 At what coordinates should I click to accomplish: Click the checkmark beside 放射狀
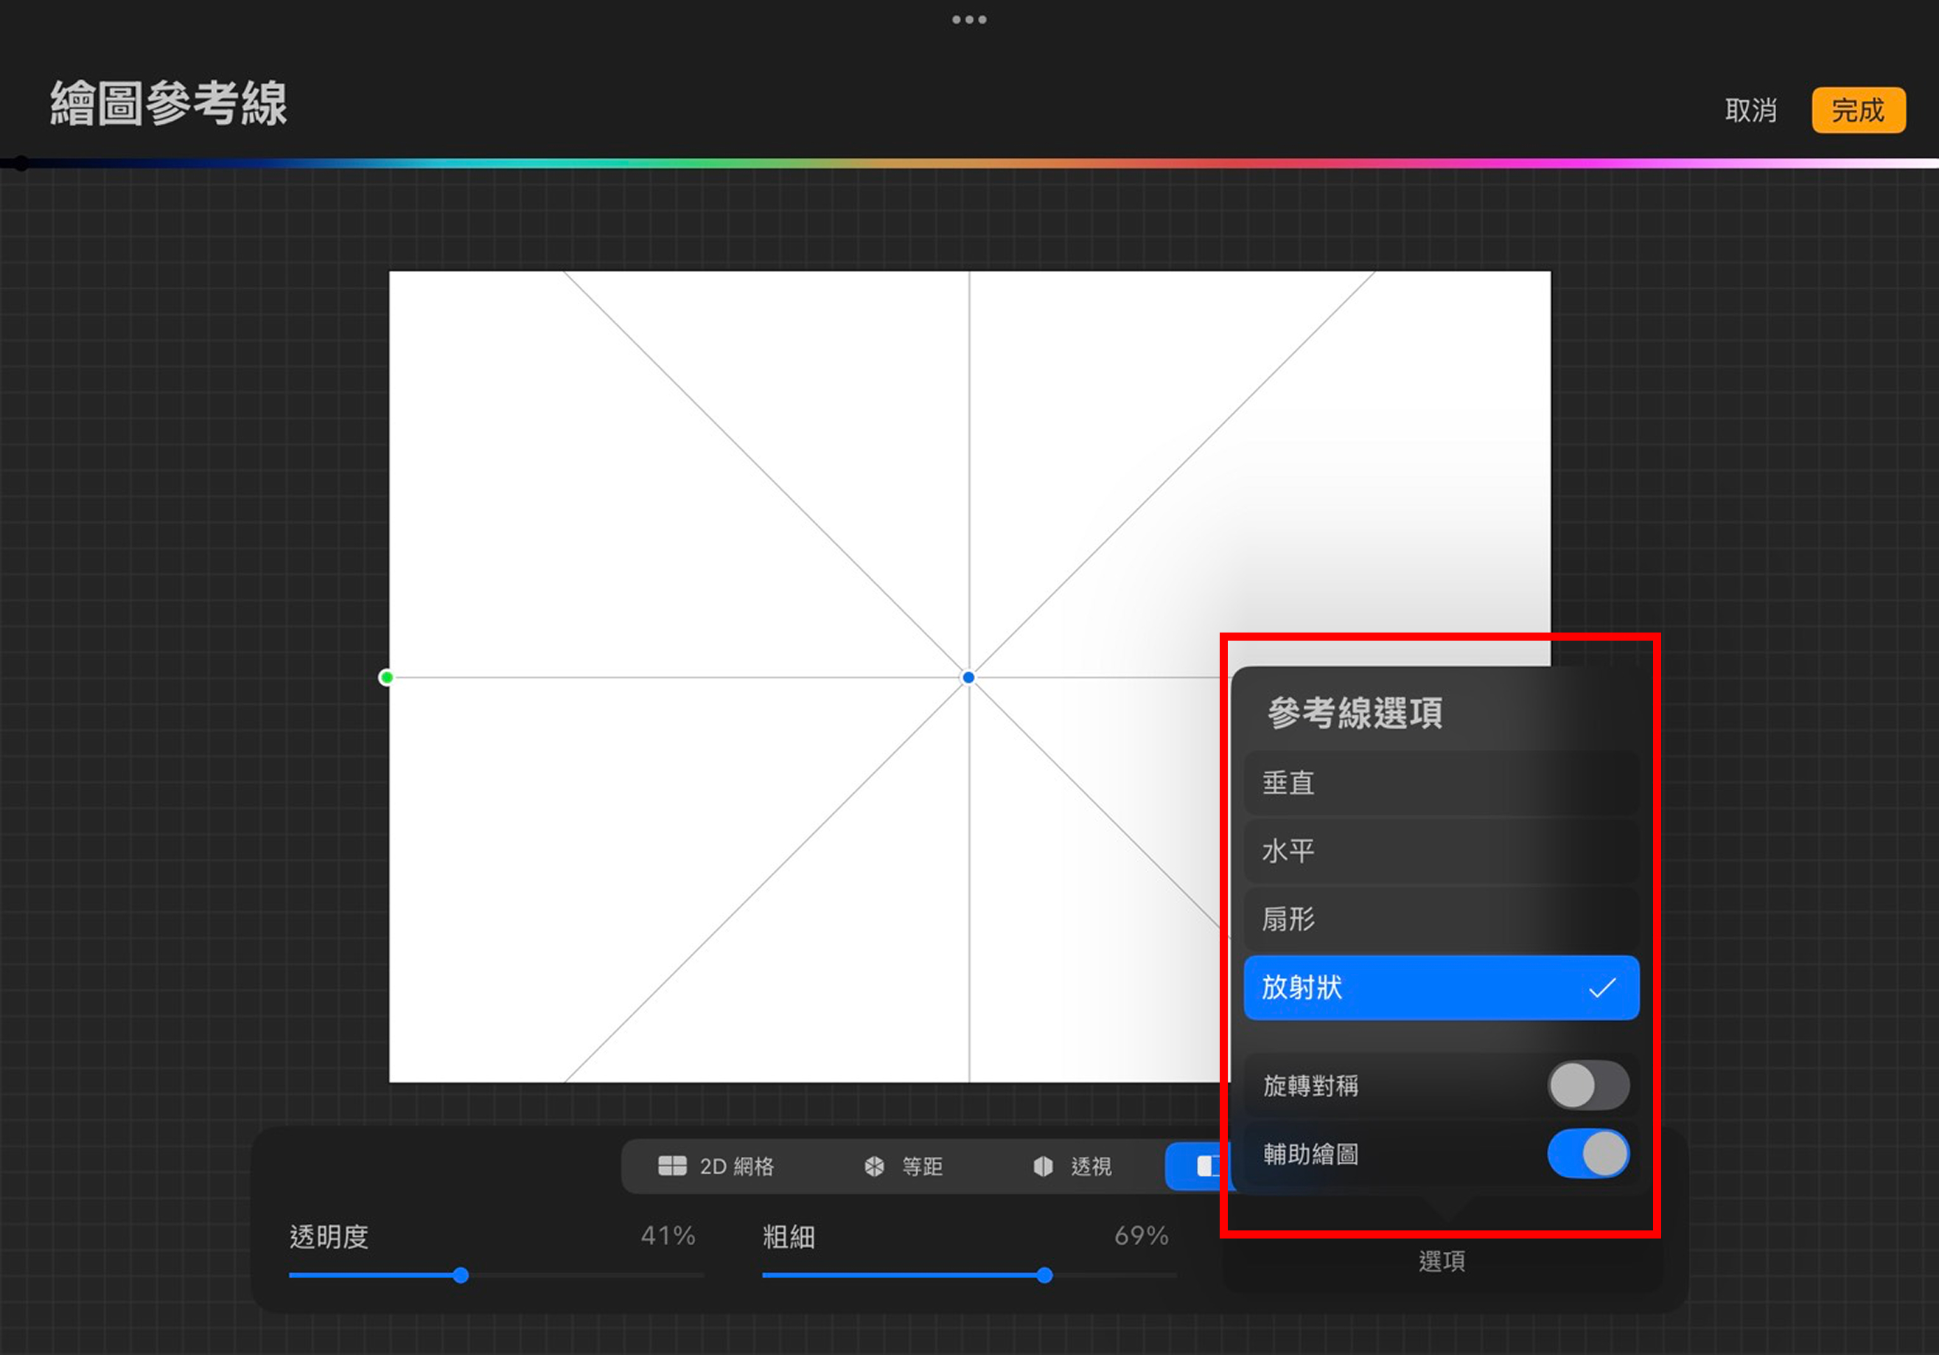[x=1601, y=986]
